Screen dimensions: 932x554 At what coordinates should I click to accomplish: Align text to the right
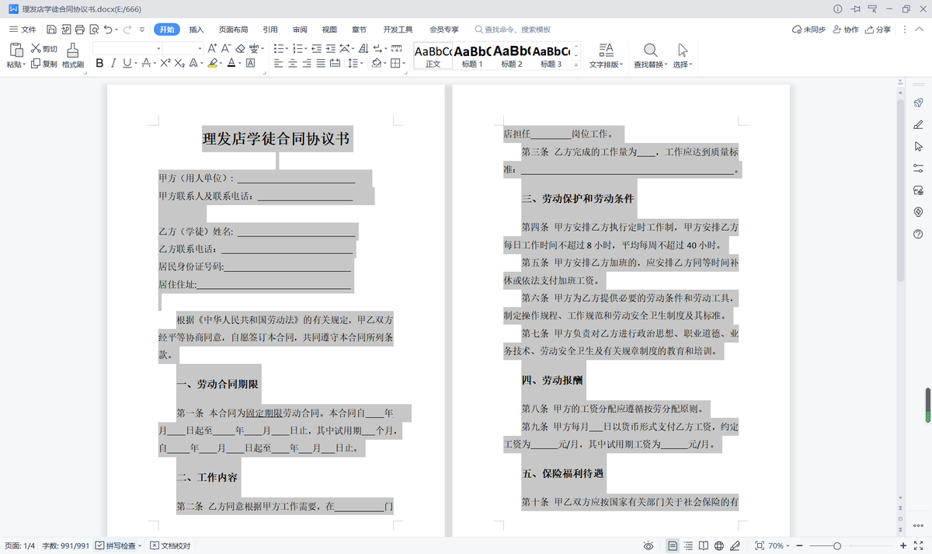tap(307, 63)
